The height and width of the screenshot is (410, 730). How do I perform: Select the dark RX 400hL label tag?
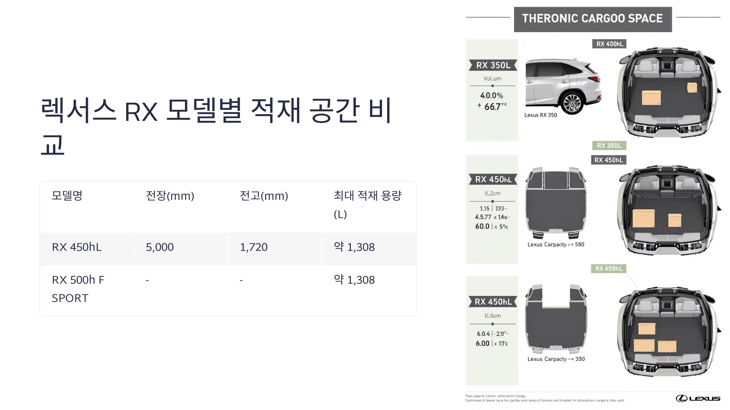point(609,44)
